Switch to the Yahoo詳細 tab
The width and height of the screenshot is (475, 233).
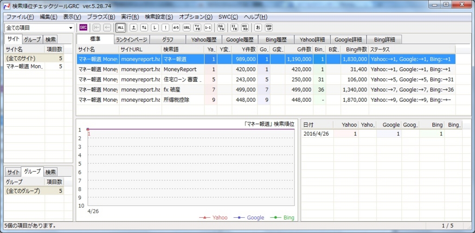[312, 40]
